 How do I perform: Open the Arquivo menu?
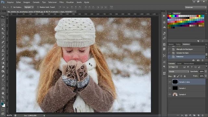(10, 2)
